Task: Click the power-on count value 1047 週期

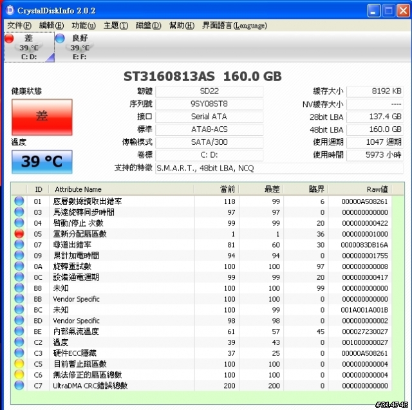Action: [375, 142]
